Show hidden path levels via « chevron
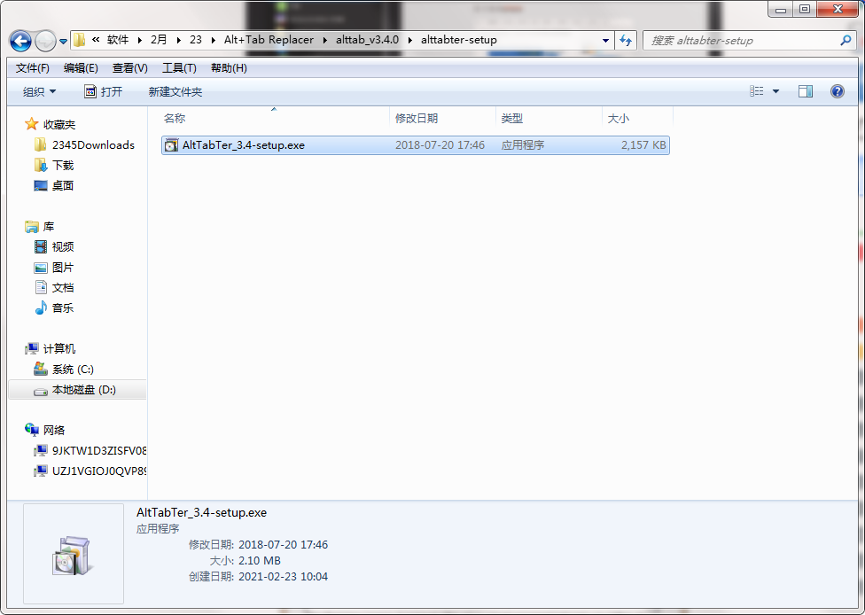The width and height of the screenshot is (865, 615). [96, 40]
